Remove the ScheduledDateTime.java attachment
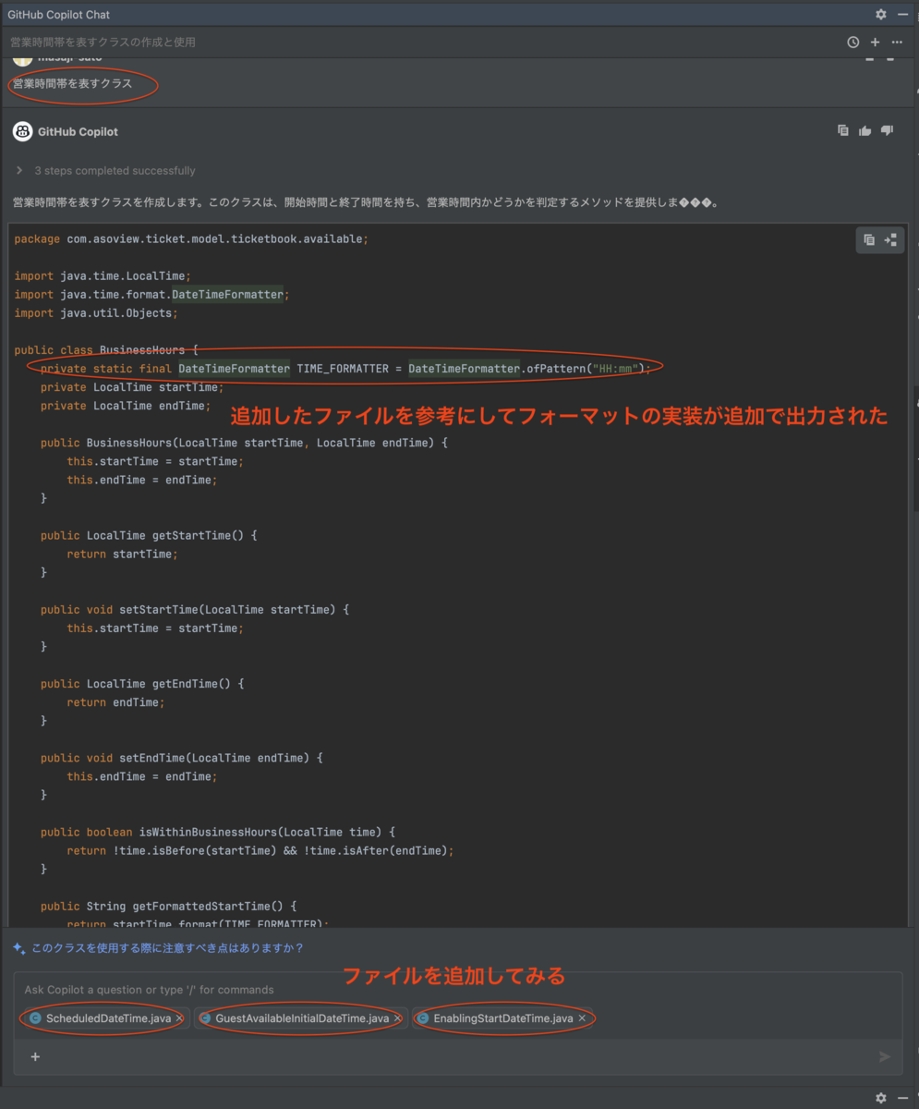 pyautogui.click(x=179, y=1018)
